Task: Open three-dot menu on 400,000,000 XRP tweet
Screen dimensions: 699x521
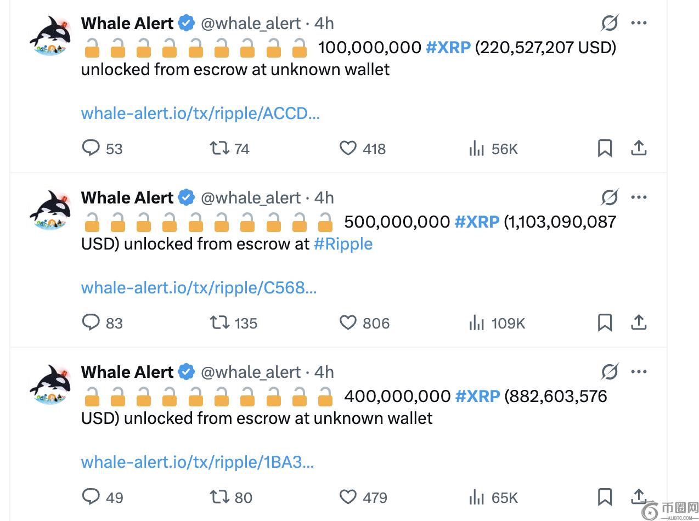Action: 639,372
